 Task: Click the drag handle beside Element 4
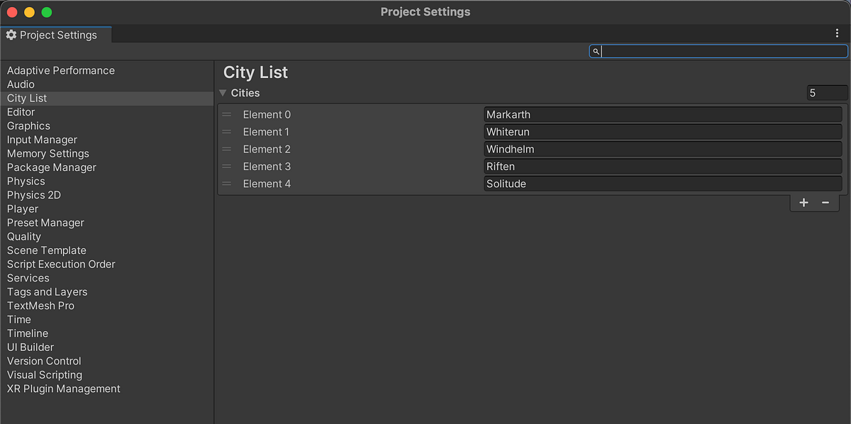(x=227, y=184)
